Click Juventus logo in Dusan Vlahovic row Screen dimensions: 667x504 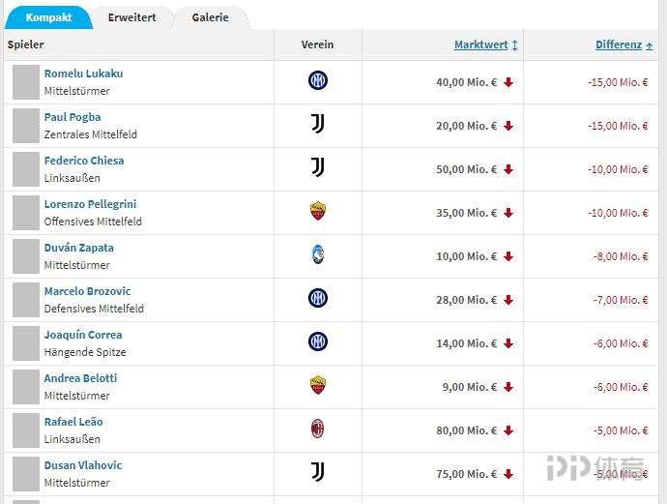317,472
